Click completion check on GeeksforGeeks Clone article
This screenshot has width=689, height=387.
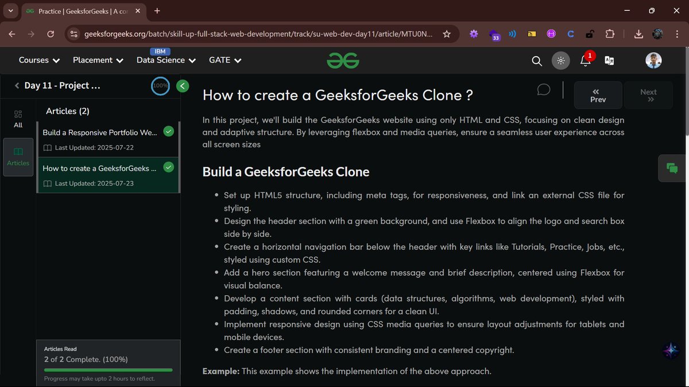point(168,167)
